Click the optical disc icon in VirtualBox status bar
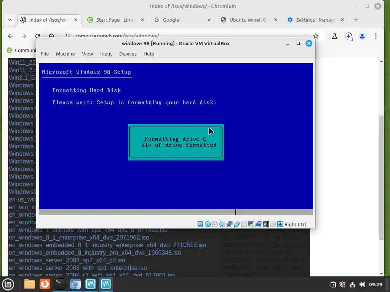This screenshot has width=390, height=292. [x=208, y=224]
